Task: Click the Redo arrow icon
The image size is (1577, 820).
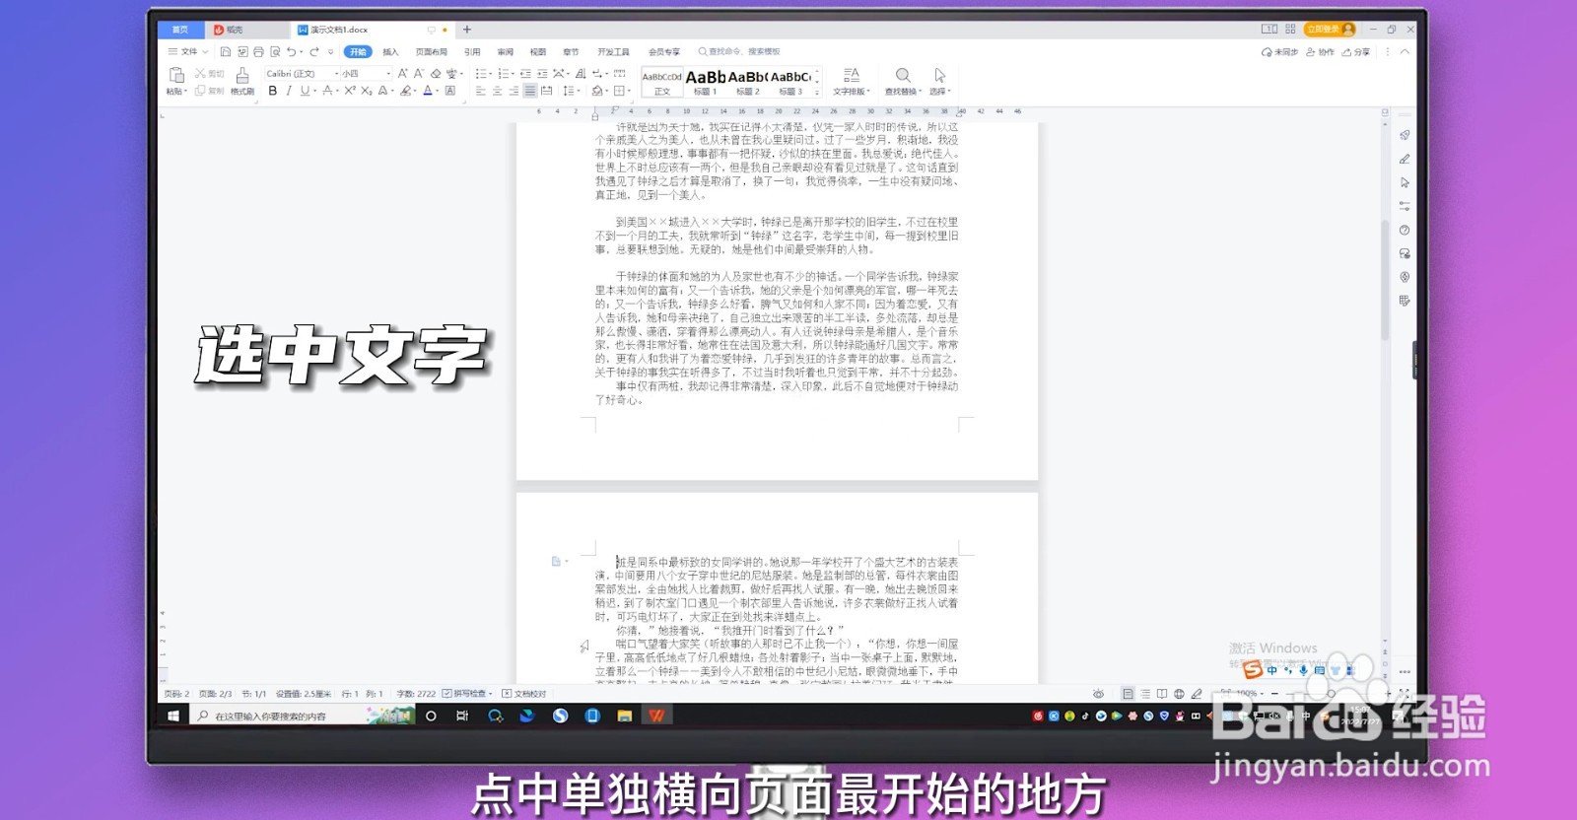Action: click(x=314, y=51)
